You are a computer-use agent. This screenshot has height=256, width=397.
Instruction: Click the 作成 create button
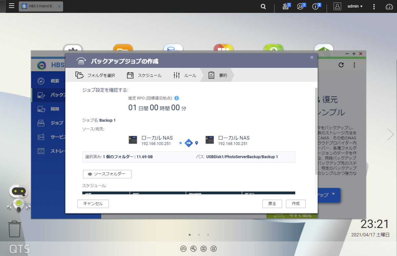click(x=296, y=204)
